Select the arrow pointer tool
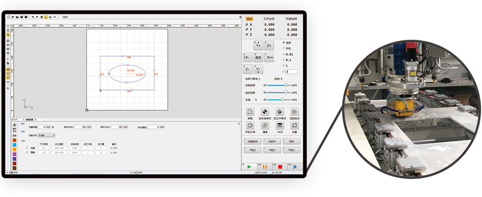 tap(8, 35)
